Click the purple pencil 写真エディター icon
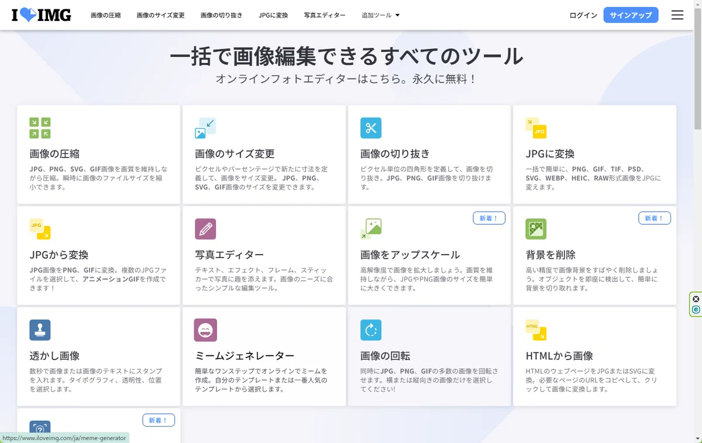The width and height of the screenshot is (702, 443). pyautogui.click(x=205, y=229)
